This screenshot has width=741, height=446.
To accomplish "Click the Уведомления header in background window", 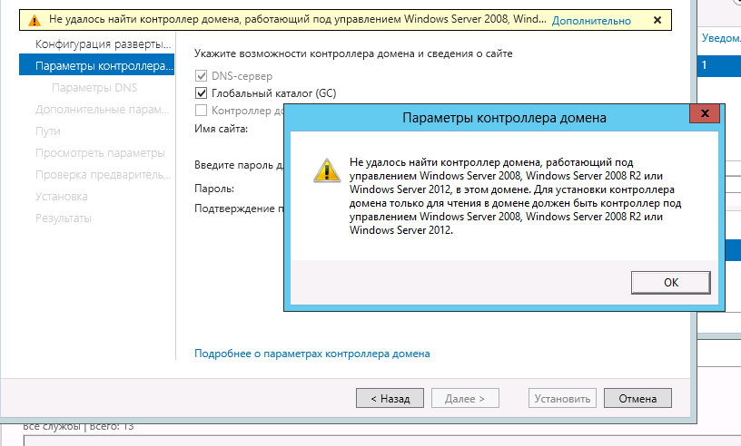I will [721, 38].
